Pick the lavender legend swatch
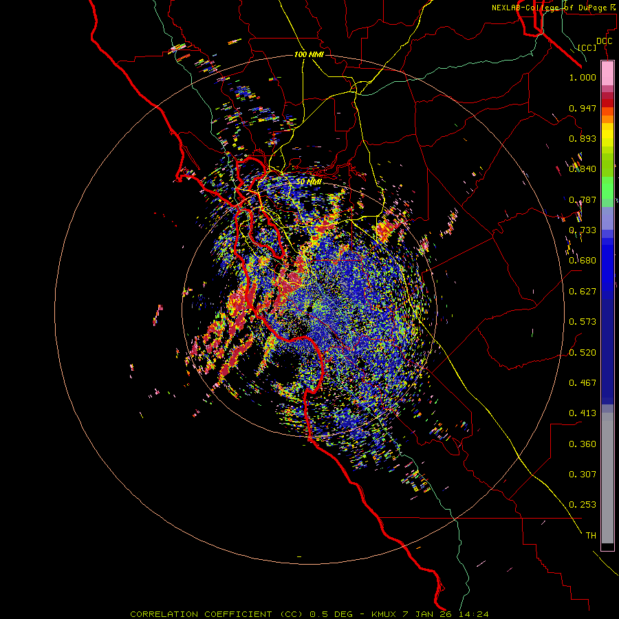This screenshot has width=619, height=619. (607, 218)
